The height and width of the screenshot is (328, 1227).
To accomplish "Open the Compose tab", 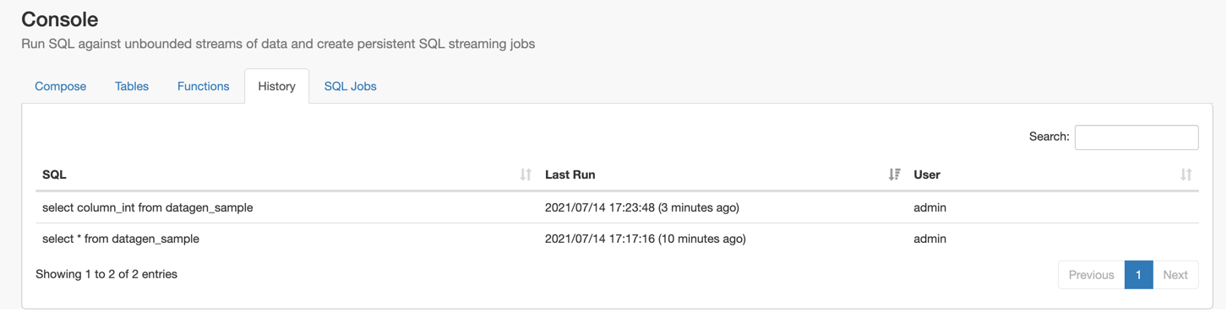I will (61, 86).
